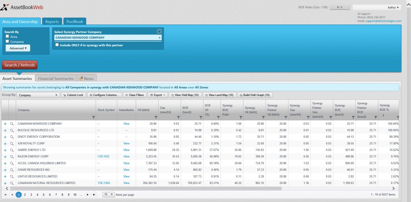
Task: Click magnifier icon for RAZOR ENERGY CORP
Action: point(12,157)
